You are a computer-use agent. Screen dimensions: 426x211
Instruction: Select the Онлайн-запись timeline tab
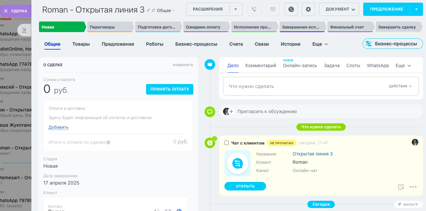pos(300,65)
